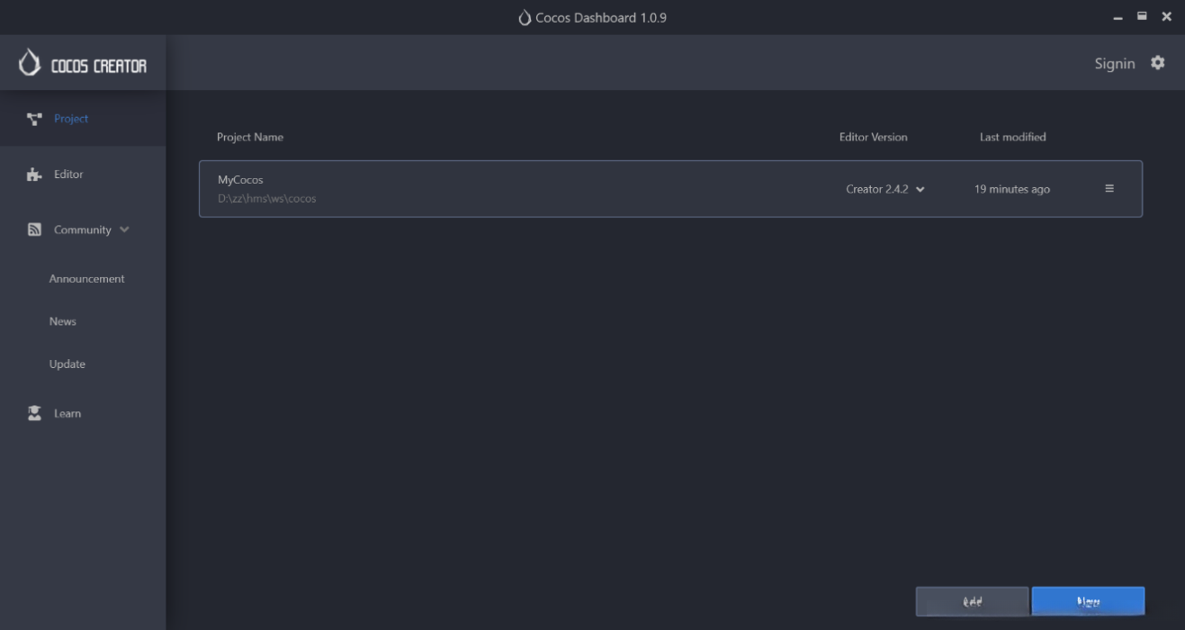This screenshot has width=1185, height=630.
Task: Click the blue New project button
Action: point(1088,601)
